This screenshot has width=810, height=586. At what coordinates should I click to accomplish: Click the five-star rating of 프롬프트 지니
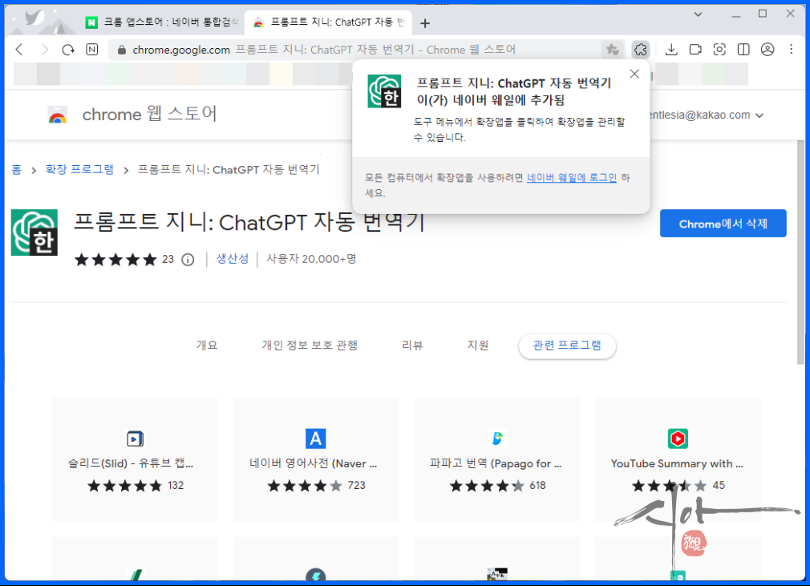(115, 259)
